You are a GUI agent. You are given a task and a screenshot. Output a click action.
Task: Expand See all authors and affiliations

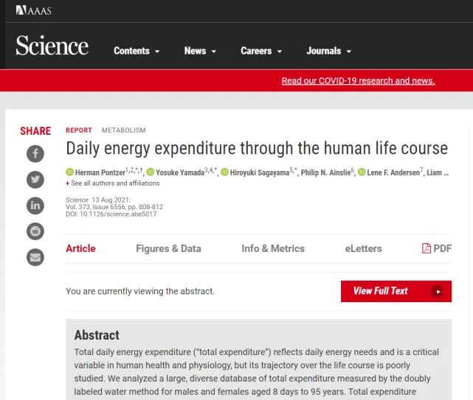104,183
